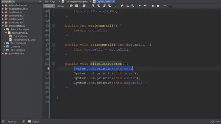
Task: Click line System.out.println(this.soyad)
Action: click(106, 73)
